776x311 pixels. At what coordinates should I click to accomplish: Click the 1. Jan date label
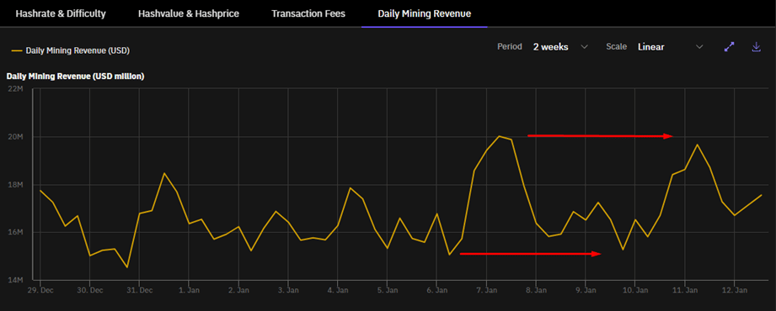coord(189,290)
